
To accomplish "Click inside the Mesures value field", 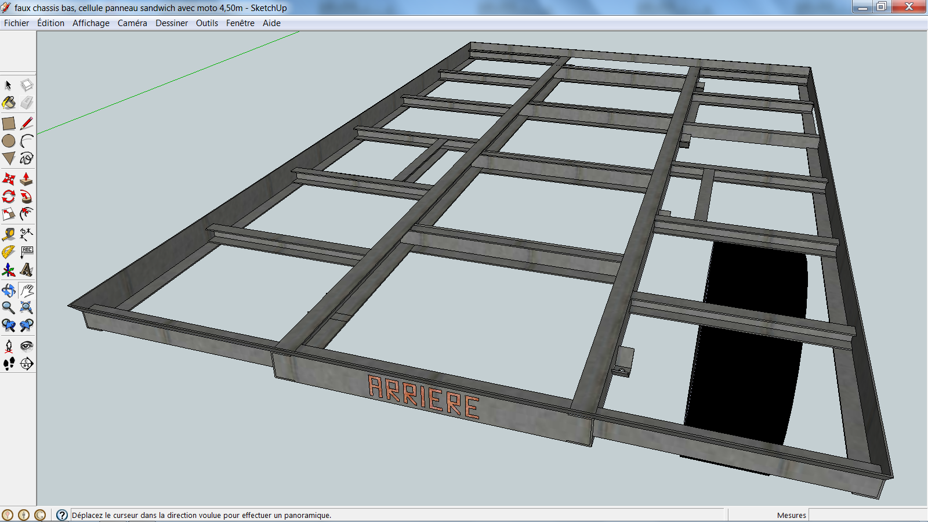I will (867, 515).
